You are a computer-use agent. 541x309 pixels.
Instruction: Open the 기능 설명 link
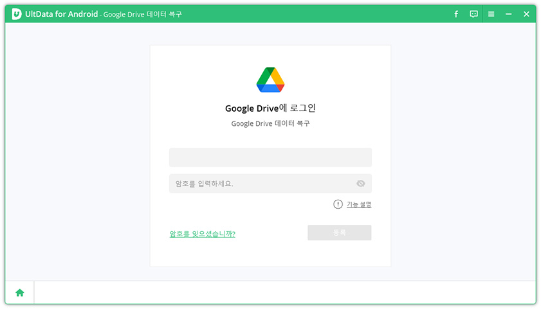point(359,204)
